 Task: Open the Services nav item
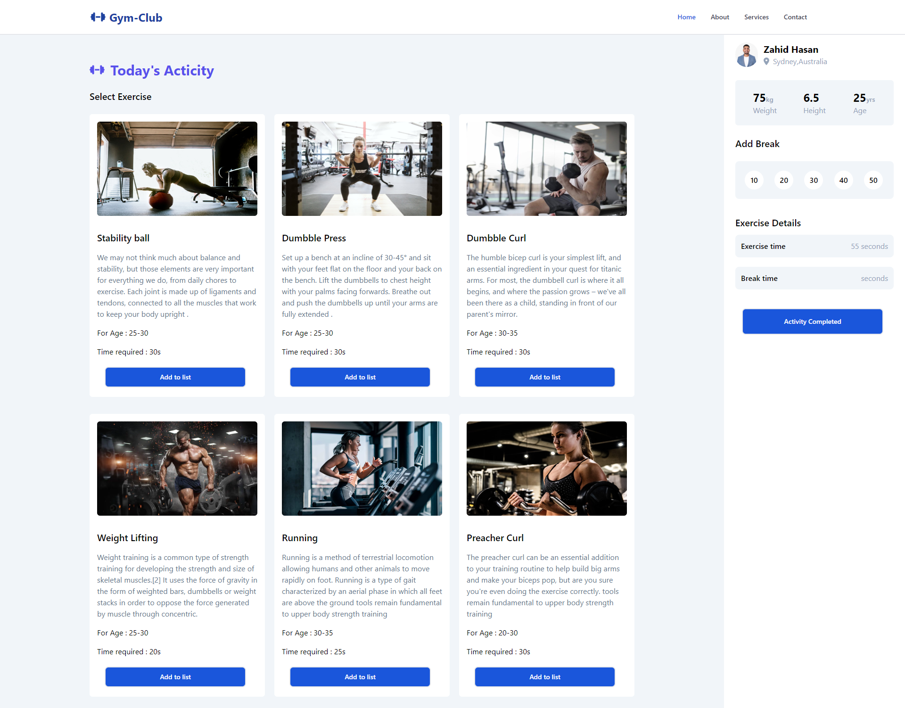(756, 17)
